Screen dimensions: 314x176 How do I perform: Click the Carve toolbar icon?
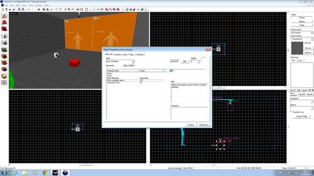tap(39, 9)
